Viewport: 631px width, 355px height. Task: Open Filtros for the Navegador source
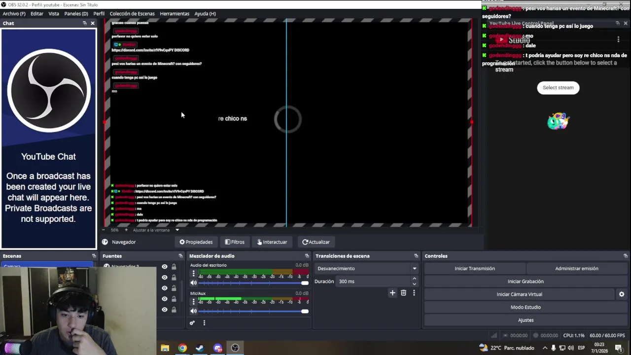coord(235,242)
